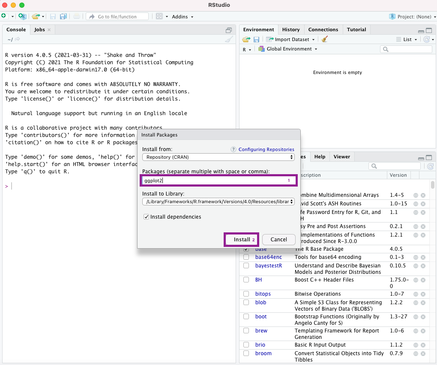Click the help icon beside Configuring Repositories
This screenshot has width=437, height=365.
[233, 149]
